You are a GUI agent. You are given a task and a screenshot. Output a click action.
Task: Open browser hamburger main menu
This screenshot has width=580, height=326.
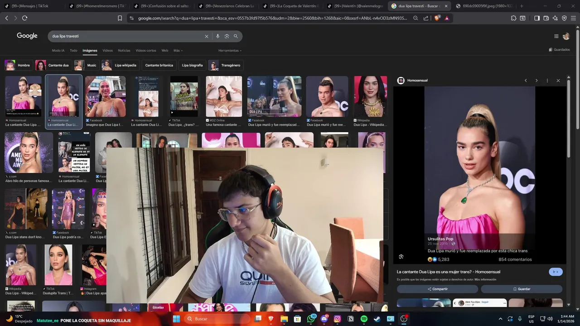point(573,18)
